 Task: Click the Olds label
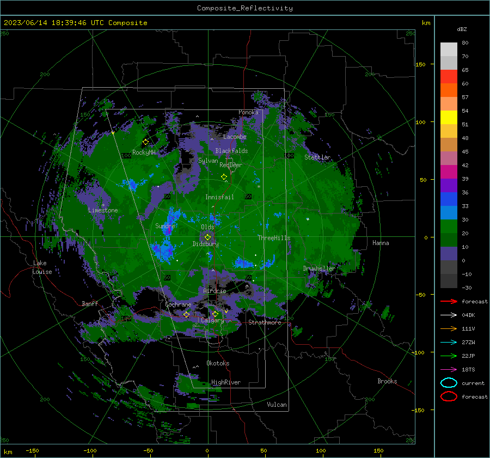(x=207, y=227)
